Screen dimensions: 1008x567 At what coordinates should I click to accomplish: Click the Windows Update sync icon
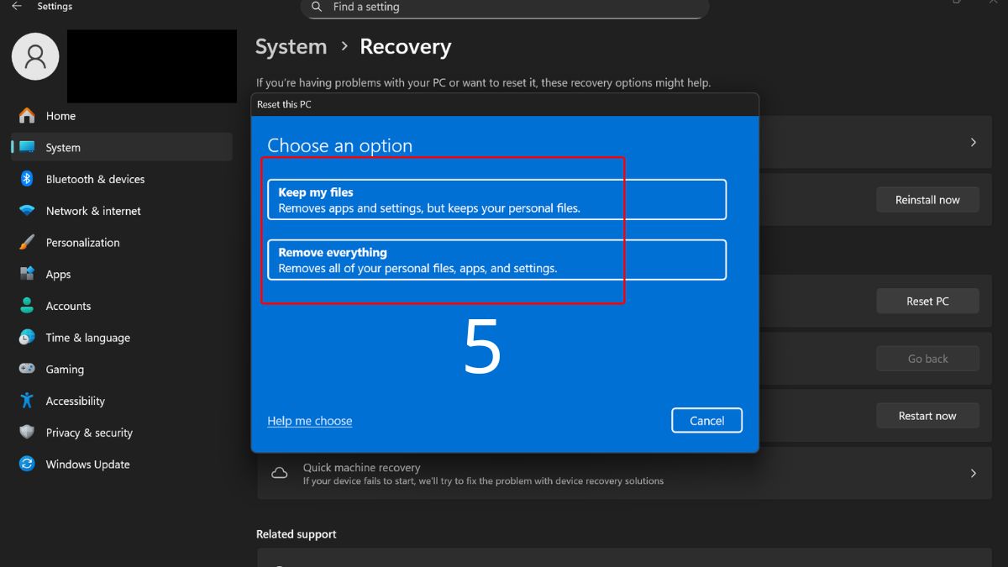coord(27,464)
